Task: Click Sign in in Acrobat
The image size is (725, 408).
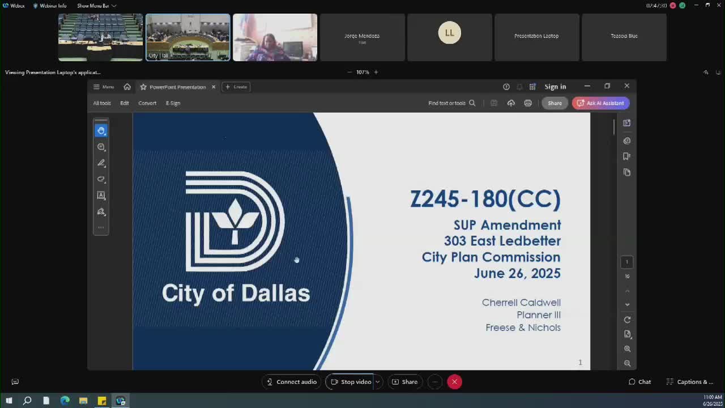Action: [x=555, y=87]
